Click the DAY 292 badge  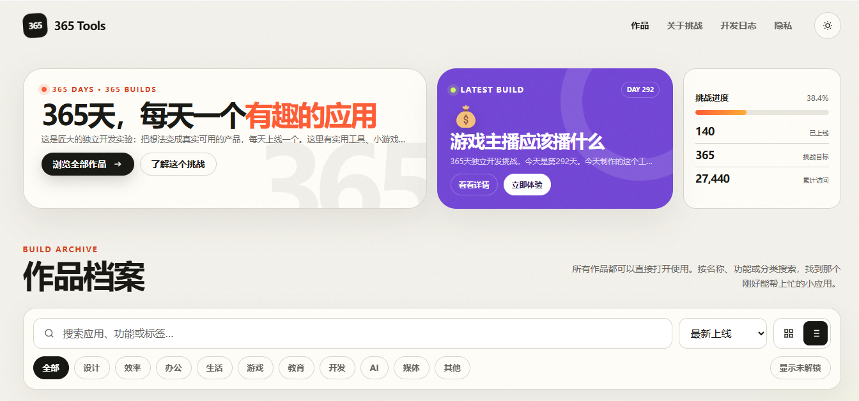[x=640, y=89]
